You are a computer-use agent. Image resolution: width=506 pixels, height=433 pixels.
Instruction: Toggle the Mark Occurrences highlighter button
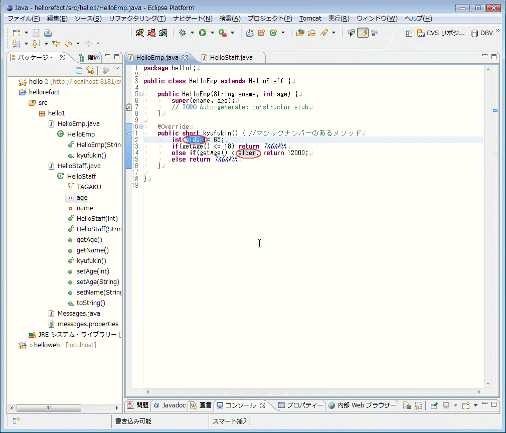pos(363,33)
